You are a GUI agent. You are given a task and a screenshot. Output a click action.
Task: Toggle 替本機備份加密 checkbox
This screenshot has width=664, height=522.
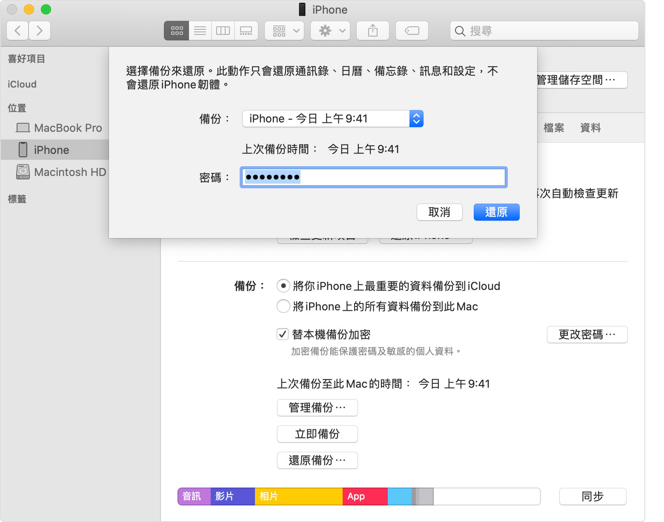click(283, 334)
